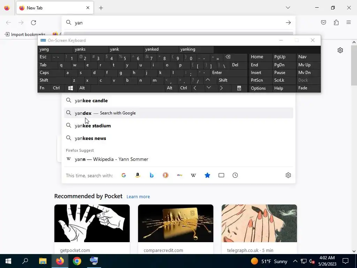Choose 'yanked' keyboard prediction
This screenshot has width=357, height=268.
coord(161,49)
